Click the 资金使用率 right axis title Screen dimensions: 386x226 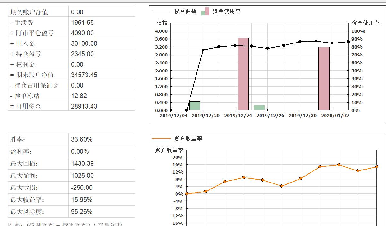(x=366, y=23)
